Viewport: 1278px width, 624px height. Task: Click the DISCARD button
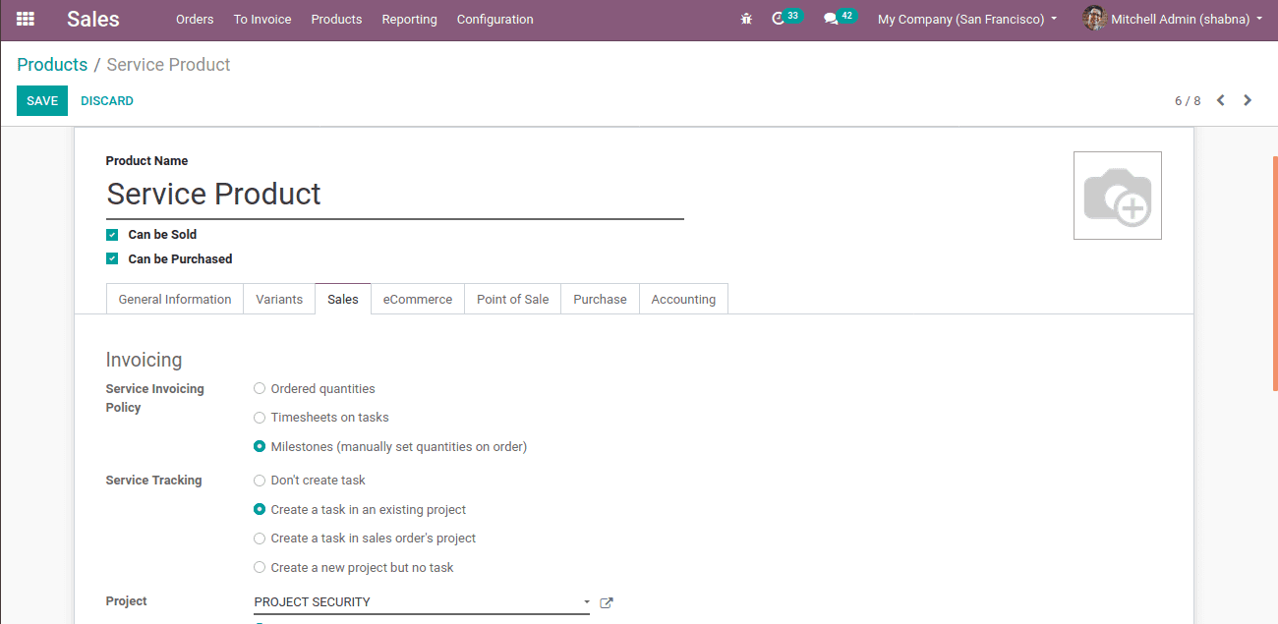107,100
